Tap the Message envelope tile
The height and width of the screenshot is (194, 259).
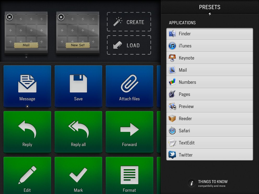pyautogui.click(x=27, y=86)
